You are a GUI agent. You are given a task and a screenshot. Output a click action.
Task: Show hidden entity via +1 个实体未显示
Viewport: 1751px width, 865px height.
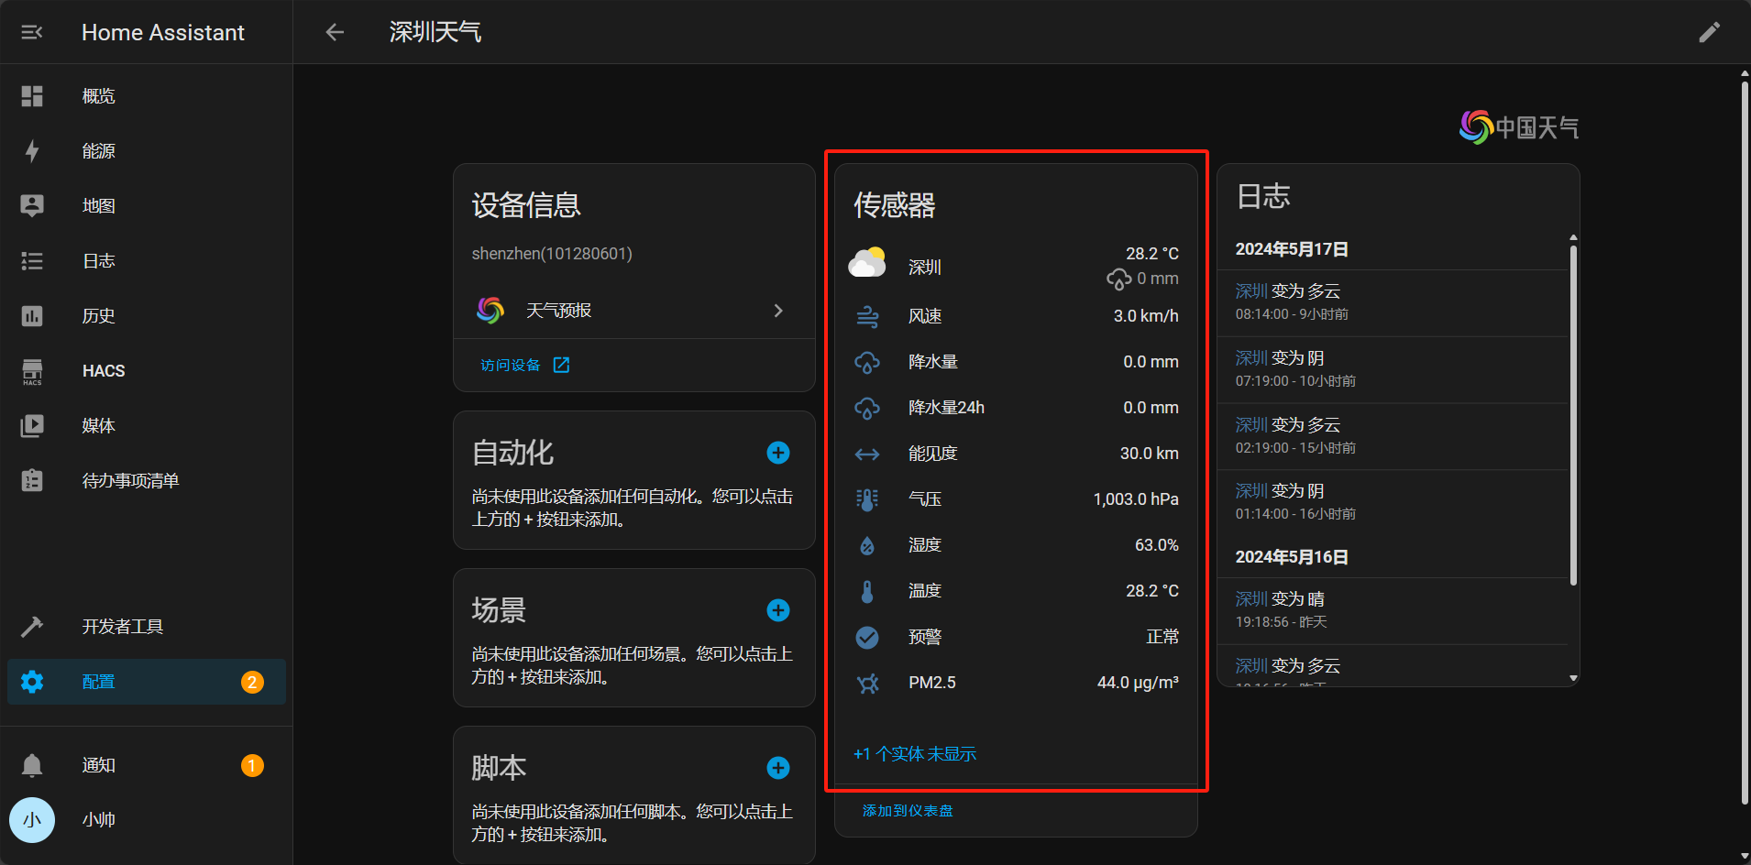click(915, 754)
